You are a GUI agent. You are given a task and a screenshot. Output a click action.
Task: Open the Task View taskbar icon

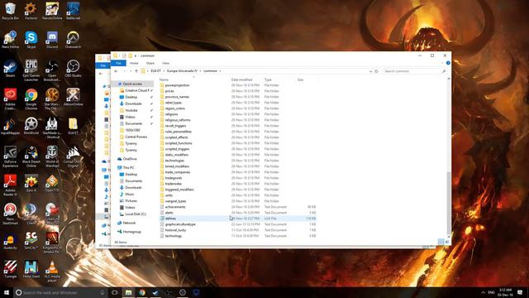[115, 292]
